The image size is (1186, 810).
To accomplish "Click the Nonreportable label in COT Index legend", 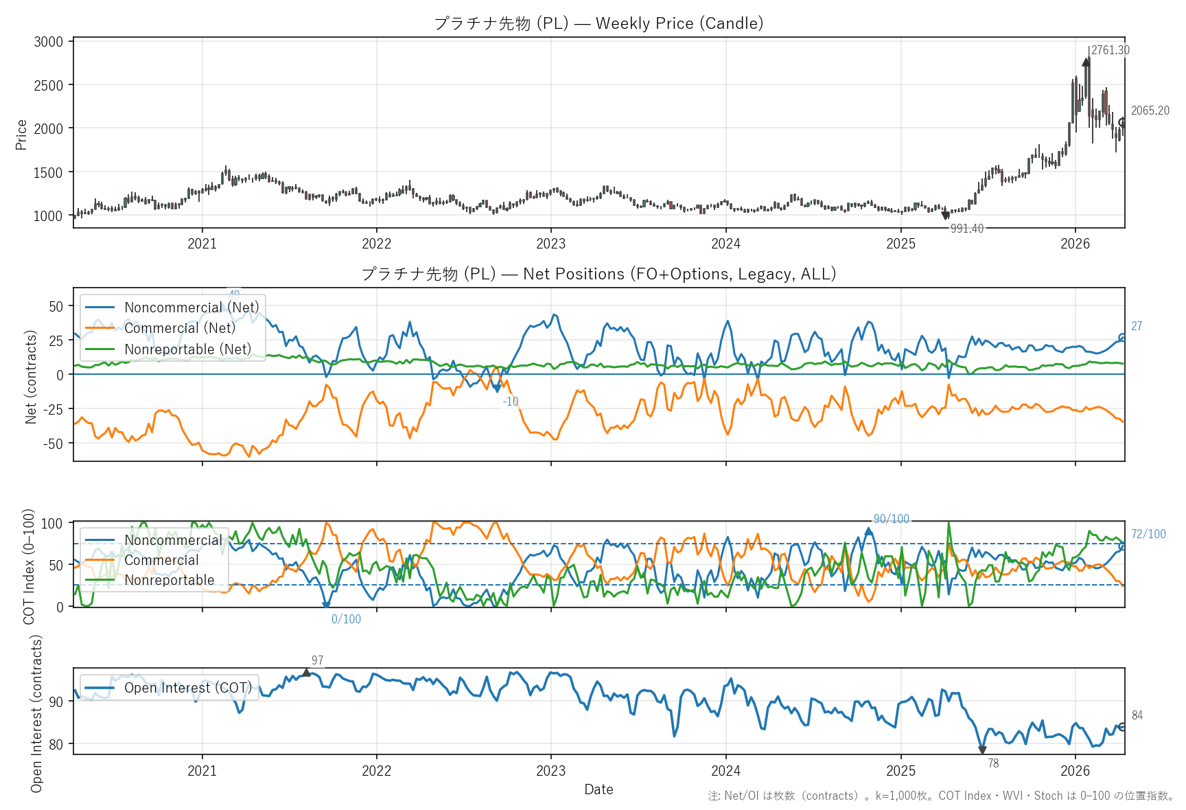I will coord(170,580).
